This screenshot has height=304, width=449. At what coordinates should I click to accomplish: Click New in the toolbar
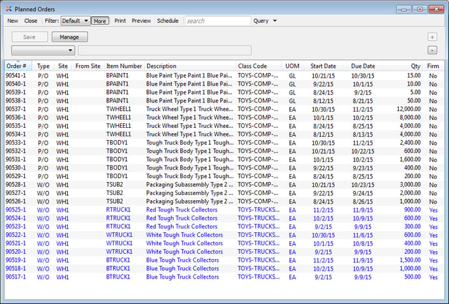click(12, 21)
